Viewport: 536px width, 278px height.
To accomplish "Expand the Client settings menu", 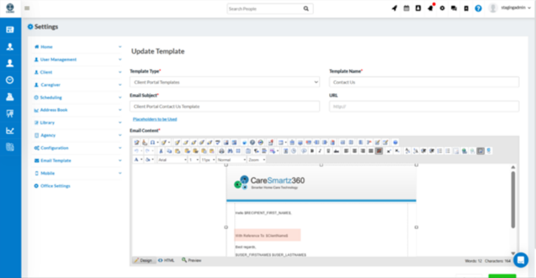I will (77, 72).
